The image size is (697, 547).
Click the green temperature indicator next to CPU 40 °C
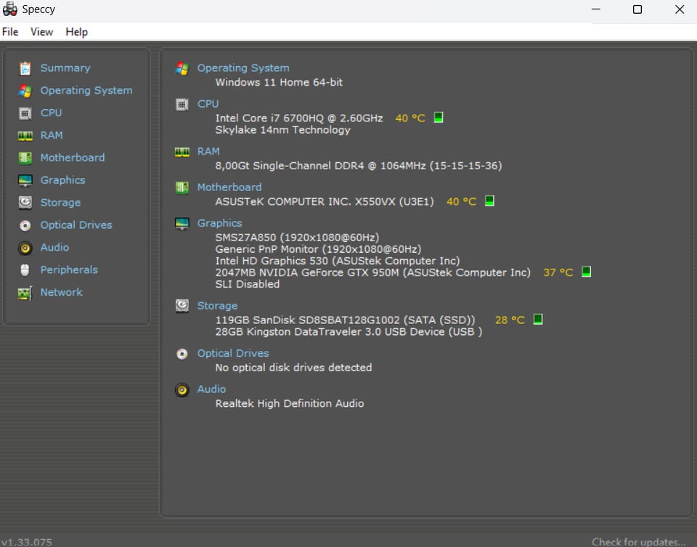pos(439,118)
